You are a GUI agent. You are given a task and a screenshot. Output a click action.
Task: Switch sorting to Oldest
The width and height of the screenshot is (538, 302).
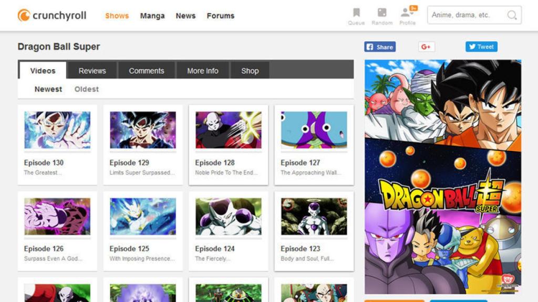tap(86, 89)
